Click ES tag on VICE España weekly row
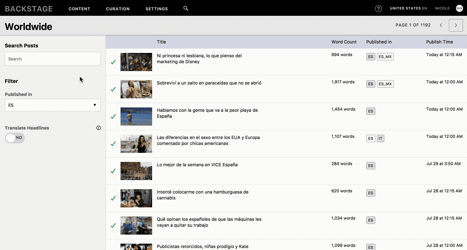Screen dimensions: 467x250 [x=371, y=166]
